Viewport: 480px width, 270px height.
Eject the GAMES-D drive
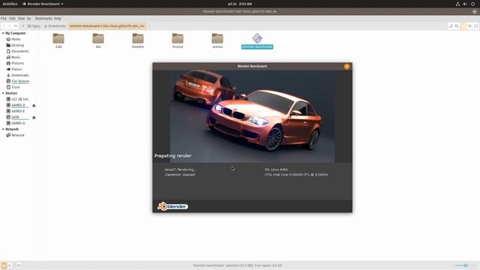click(34, 105)
